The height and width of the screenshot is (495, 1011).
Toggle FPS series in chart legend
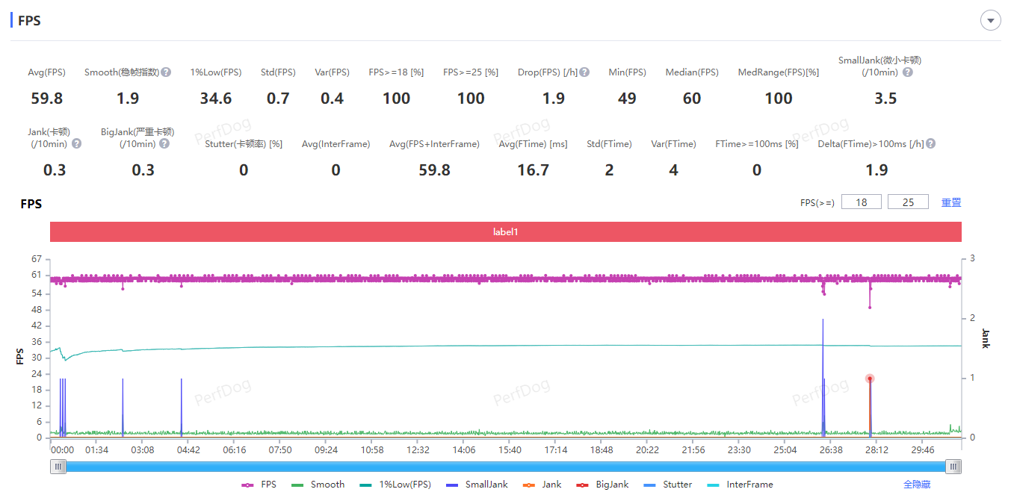[259, 485]
